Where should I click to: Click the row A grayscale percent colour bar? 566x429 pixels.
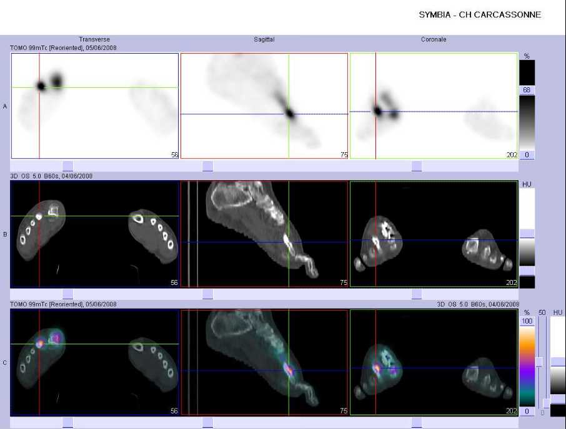[x=527, y=122]
